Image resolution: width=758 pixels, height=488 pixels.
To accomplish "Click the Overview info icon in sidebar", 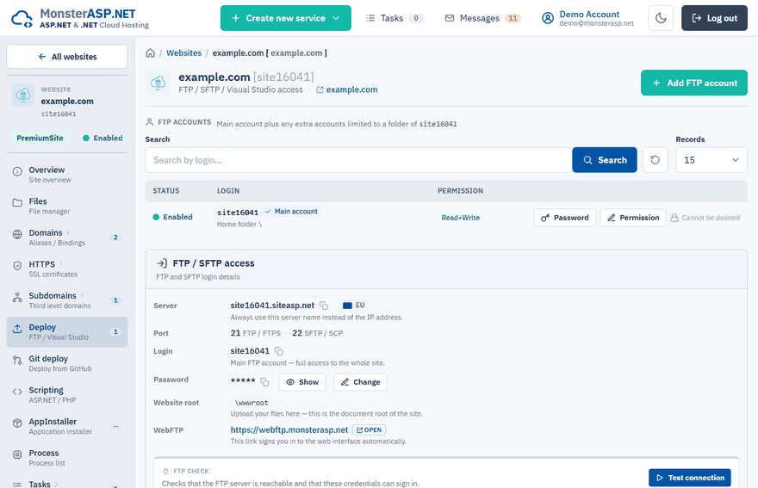I will (17, 171).
